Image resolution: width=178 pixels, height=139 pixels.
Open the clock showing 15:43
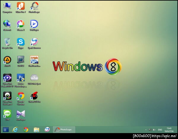(169, 130)
